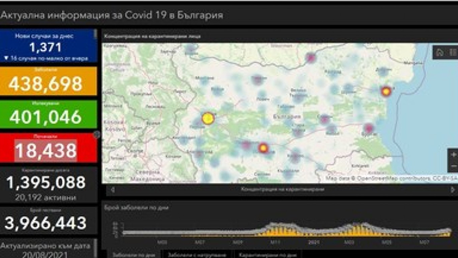The image size is (458, 258).
Task: Select the Burgas magenta hotspot on map
Action: [x=369, y=128]
